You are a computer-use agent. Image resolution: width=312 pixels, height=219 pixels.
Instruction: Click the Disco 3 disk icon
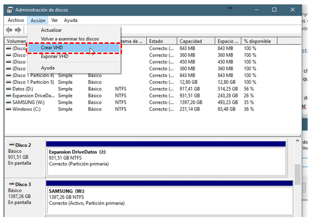click(x=12, y=184)
